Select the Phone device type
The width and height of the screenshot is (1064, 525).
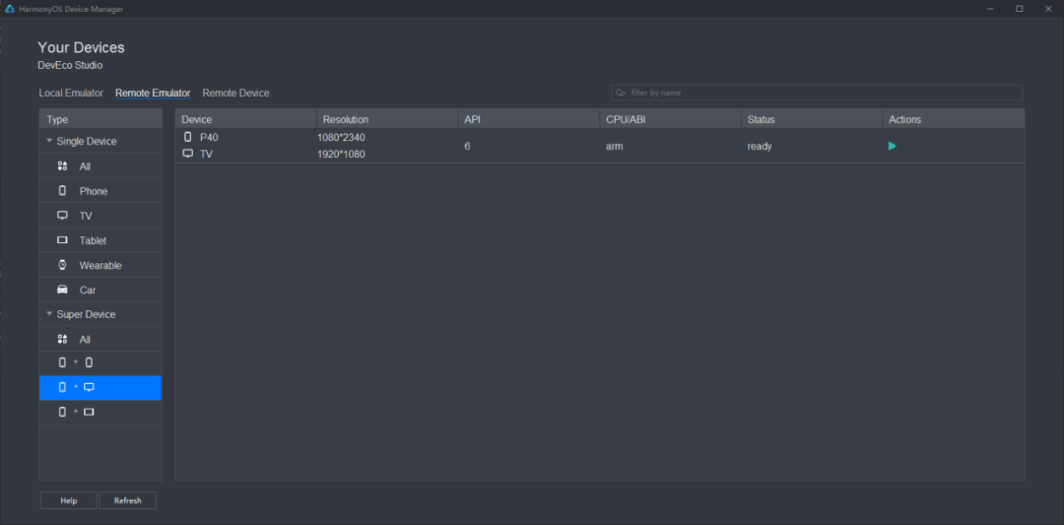(94, 191)
